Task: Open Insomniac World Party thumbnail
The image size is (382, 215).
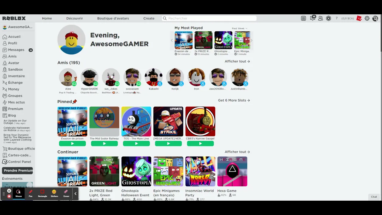Action: click(x=200, y=171)
